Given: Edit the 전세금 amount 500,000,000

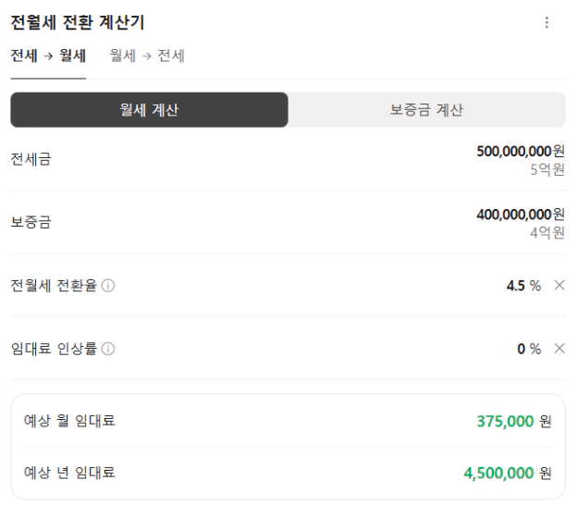Looking at the screenshot, I should point(513,151).
